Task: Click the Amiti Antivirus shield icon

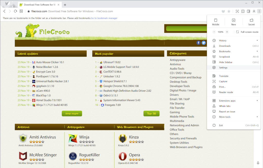Action: click(x=23, y=138)
